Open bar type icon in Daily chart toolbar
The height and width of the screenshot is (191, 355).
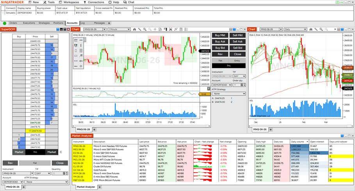[x=311, y=29]
